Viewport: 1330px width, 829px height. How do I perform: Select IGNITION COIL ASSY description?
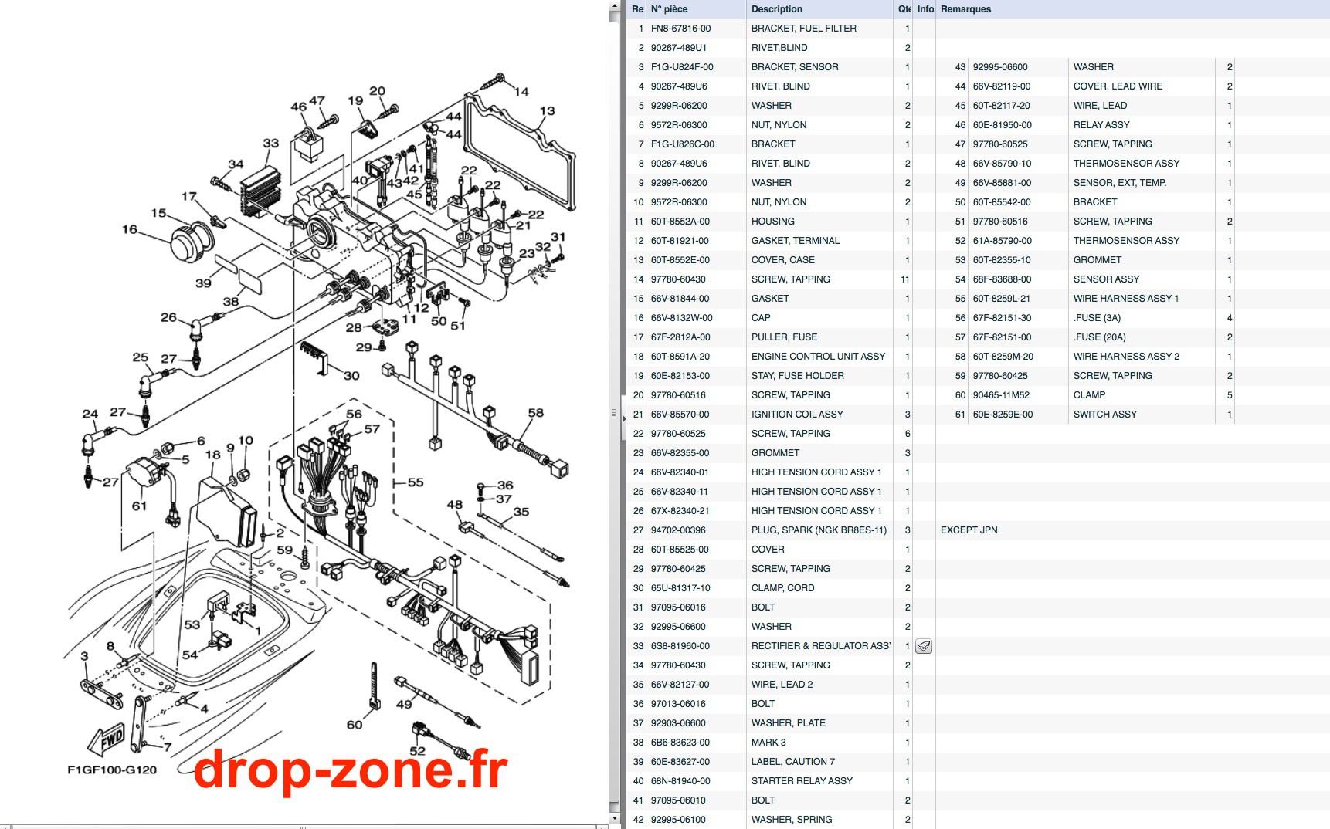click(797, 414)
